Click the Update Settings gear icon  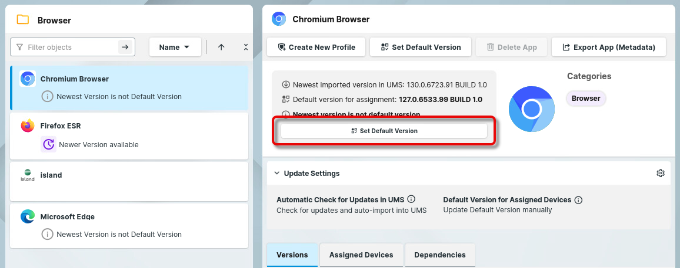(x=660, y=174)
